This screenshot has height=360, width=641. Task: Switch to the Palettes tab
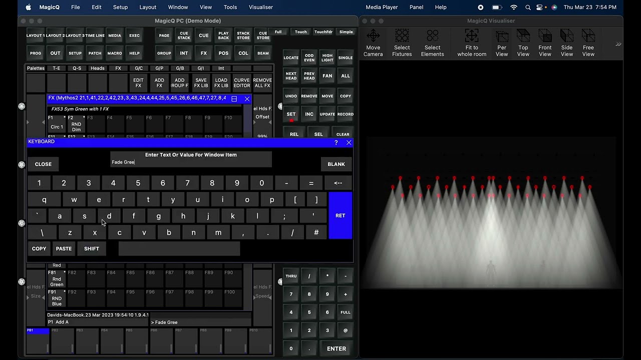click(x=36, y=68)
